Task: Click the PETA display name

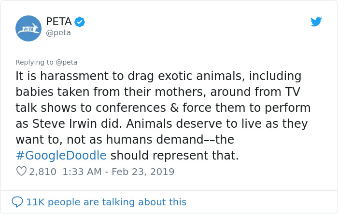Action: pos(58,21)
